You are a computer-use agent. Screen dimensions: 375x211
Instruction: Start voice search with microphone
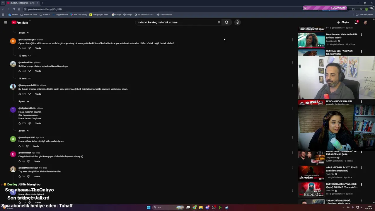(x=238, y=22)
